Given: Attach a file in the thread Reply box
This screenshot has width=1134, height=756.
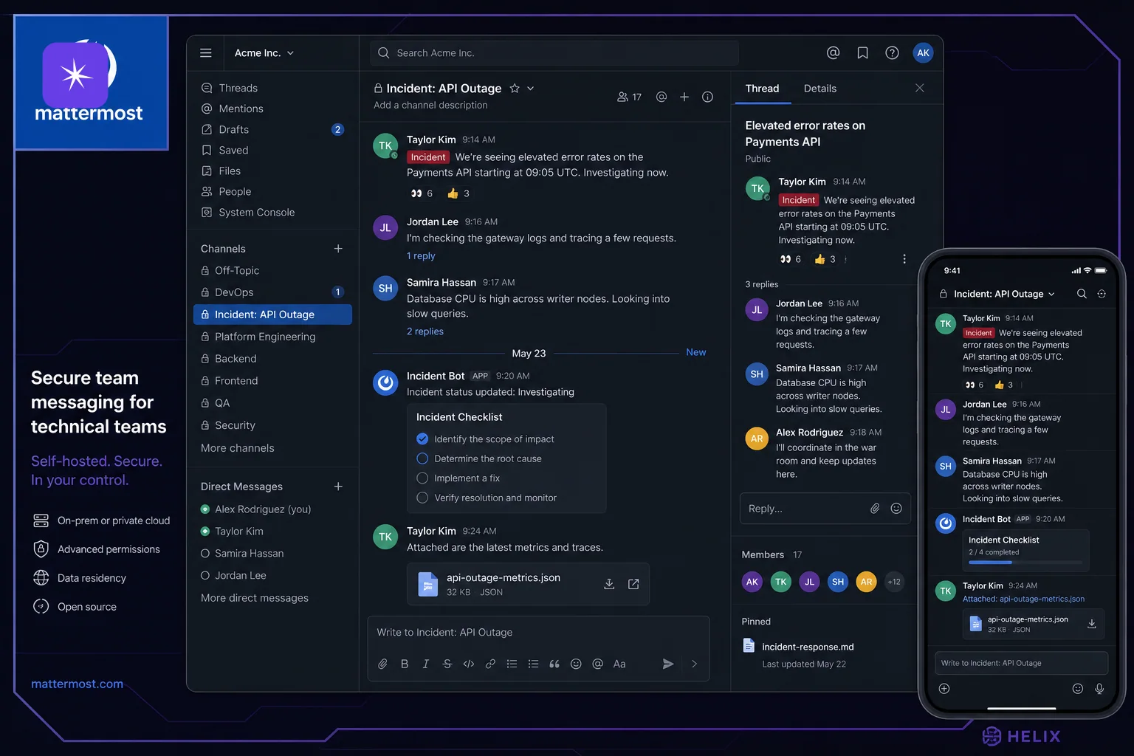Looking at the screenshot, I should (875, 508).
